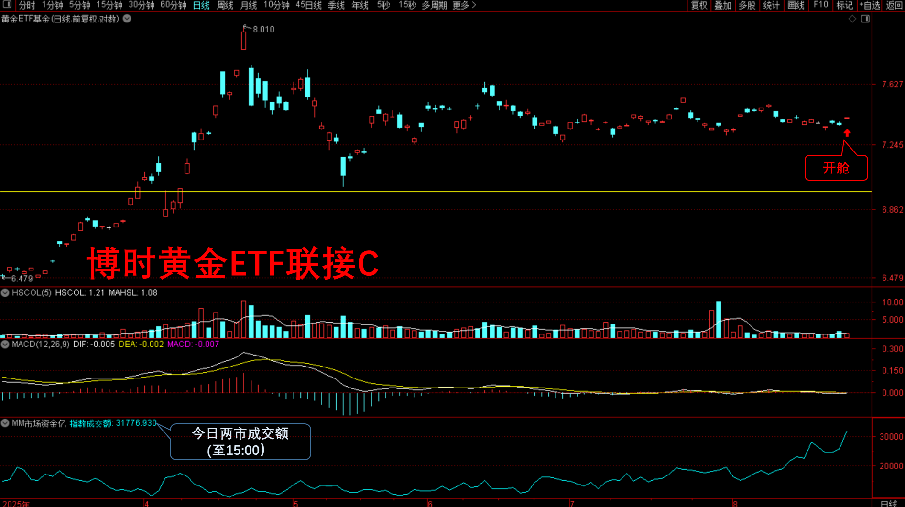Click the MACD: -0.007 value
The height and width of the screenshot is (507, 905).
(x=193, y=344)
